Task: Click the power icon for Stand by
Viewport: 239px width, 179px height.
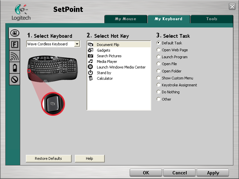Action: pos(90,72)
